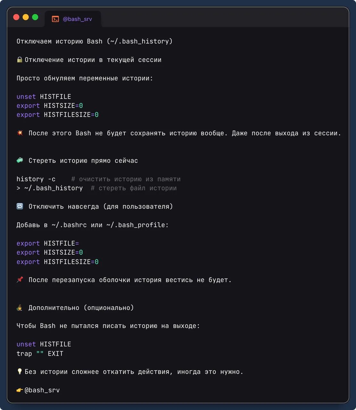
Task: Click the pointing hand emoji at the bottom
Action: pos(20,390)
